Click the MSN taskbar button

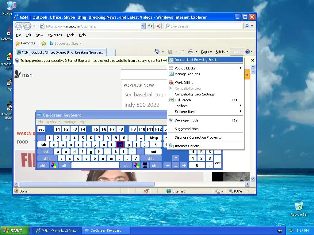point(57,231)
